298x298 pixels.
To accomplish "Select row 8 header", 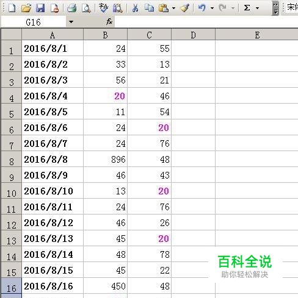I will [12, 159].
